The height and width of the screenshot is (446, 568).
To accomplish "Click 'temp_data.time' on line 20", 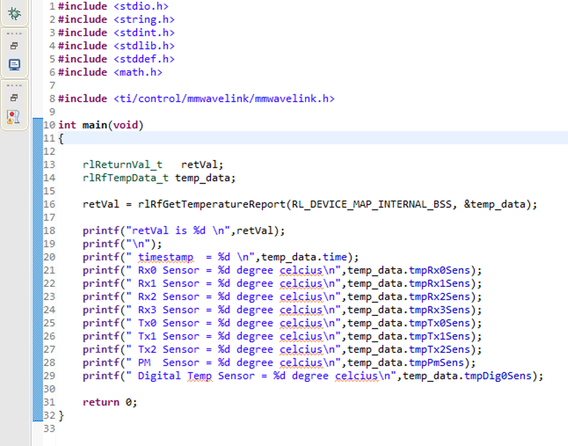I will [x=304, y=257].
